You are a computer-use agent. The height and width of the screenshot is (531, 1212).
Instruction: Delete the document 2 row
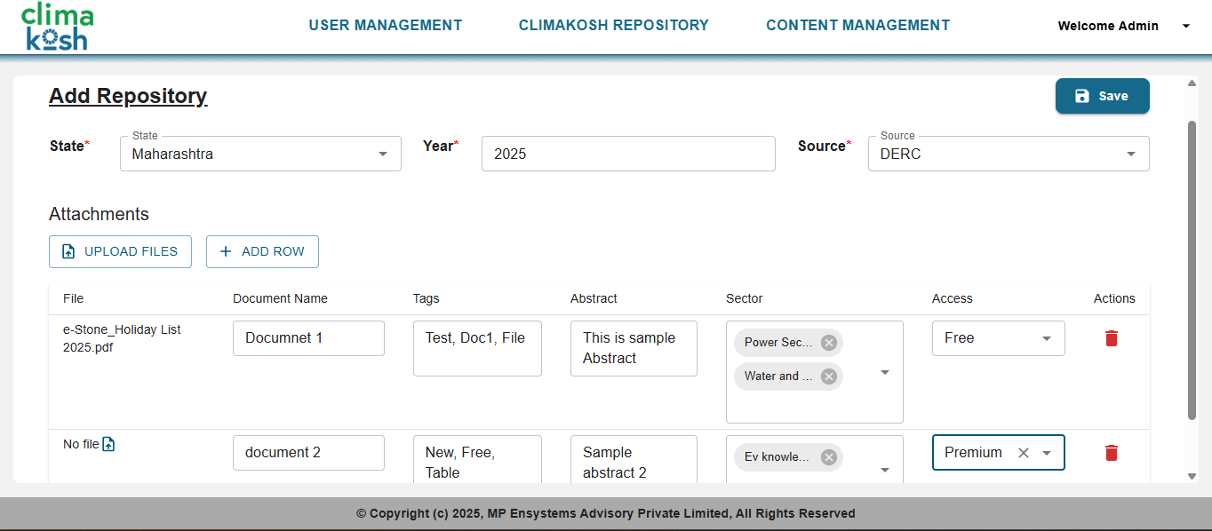point(1111,453)
